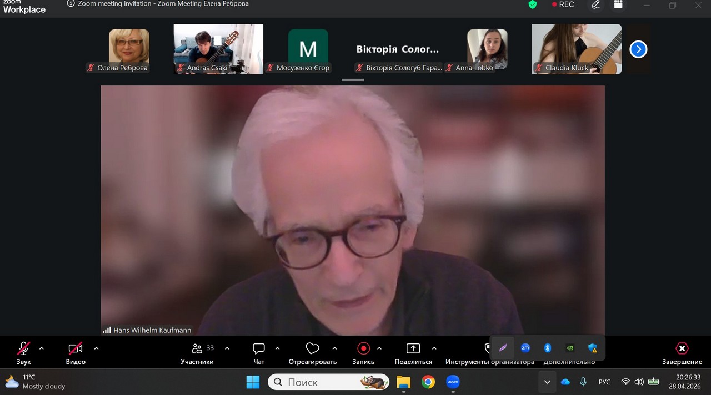This screenshot has height=395, width=711.
Task: Expand audio options arrow next to Звук
Action: pyautogui.click(x=41, y=348)
